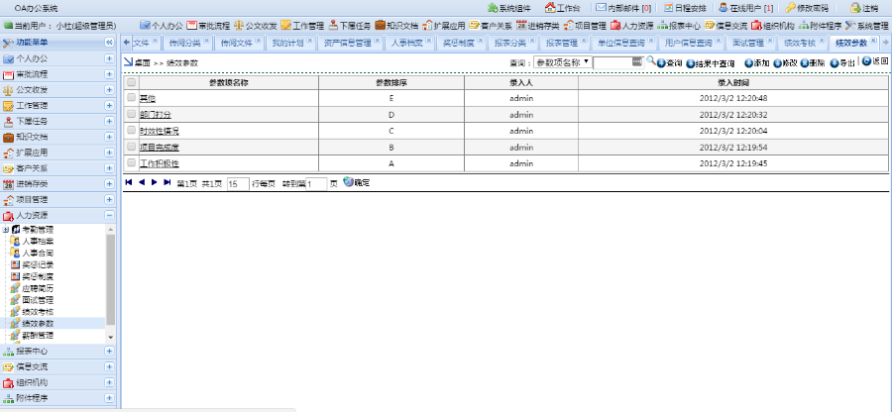The width and height of the screenshot is (892, 412).
Task: Open 系统管理 in the top toolbar
Action: [x=866, y=26]
